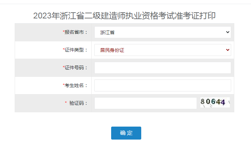
Task: Open the 报名省市 dropdown showing 浙江省
Action: pyautogui.click(x=163, y=32)
